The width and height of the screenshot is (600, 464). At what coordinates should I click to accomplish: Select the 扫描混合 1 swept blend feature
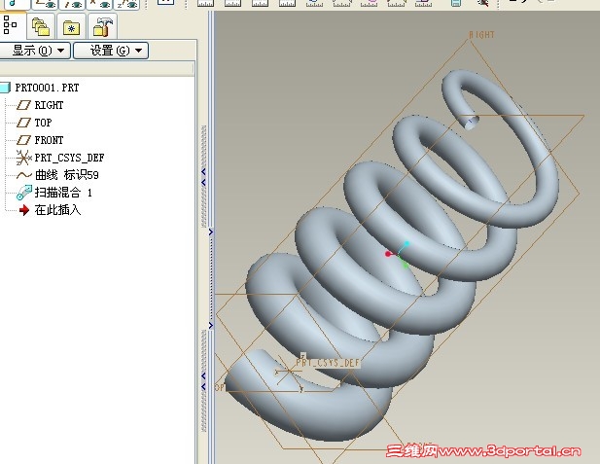click(x=54, y=193)
